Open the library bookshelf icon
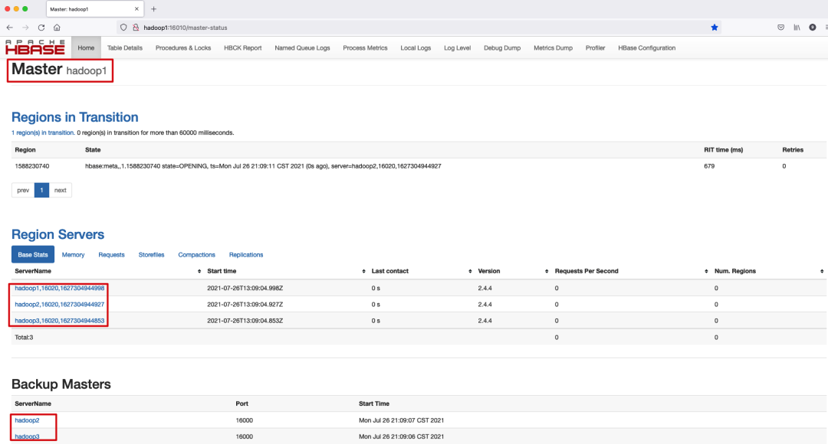The image size is (828, 444). (x=797, y=28)
